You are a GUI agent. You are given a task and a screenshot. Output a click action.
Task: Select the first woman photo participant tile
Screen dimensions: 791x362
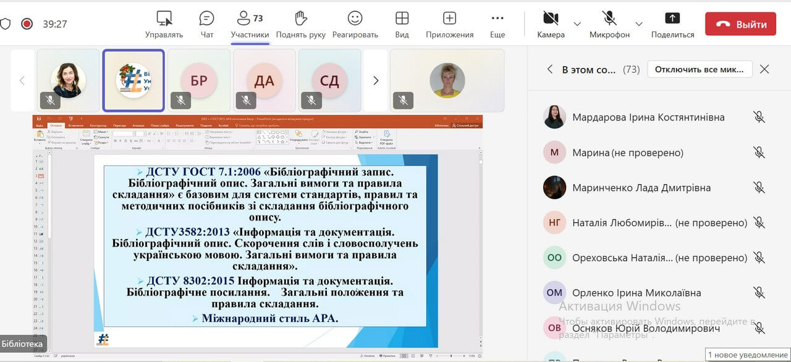pyautogui.click(x=68, y=80)
